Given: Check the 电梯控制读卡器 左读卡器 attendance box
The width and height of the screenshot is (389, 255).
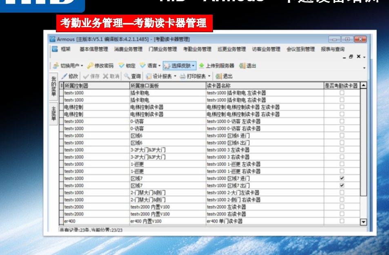Looking at the screenshot, I should (x=342, y=107).
